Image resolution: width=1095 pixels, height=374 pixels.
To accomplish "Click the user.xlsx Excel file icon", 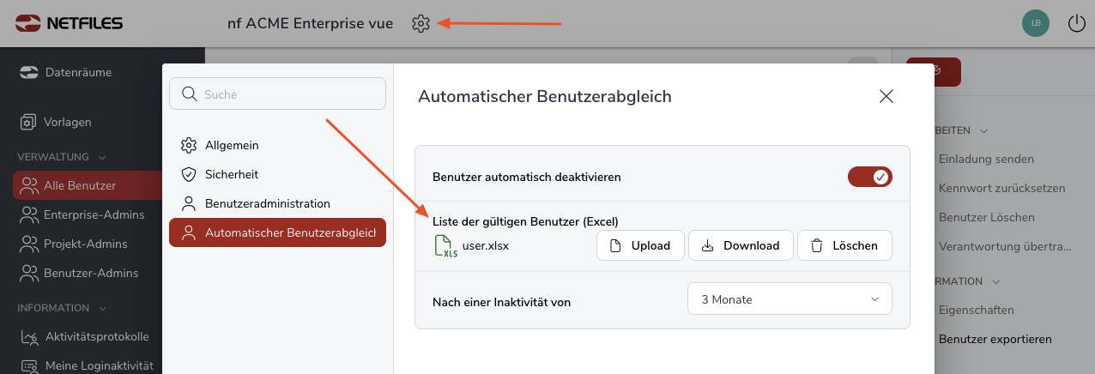I will coord(445,246).
